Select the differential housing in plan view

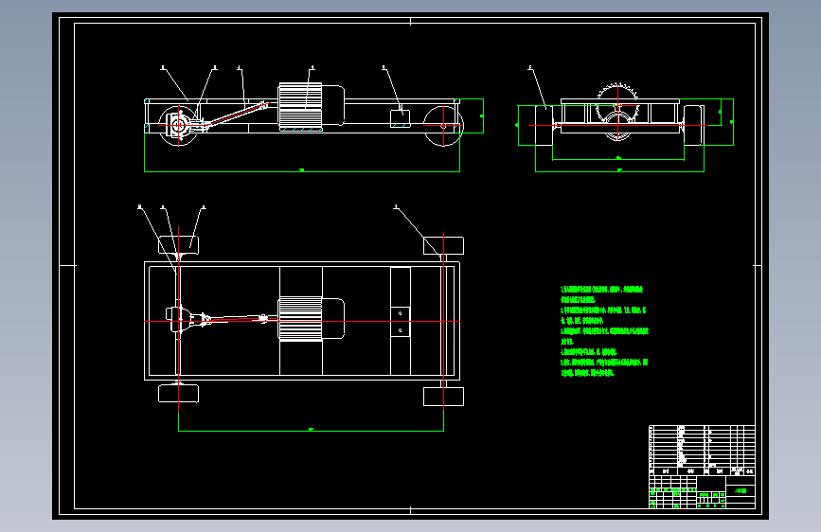181,320
